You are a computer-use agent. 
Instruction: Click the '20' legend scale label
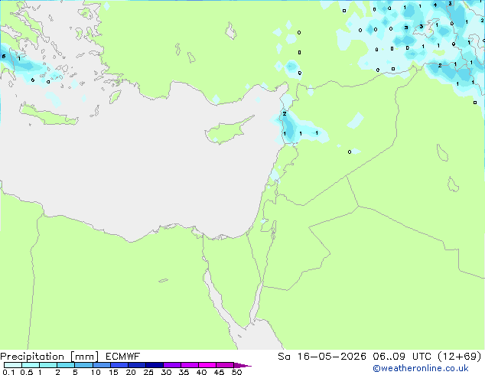click(x=131, y=372)
